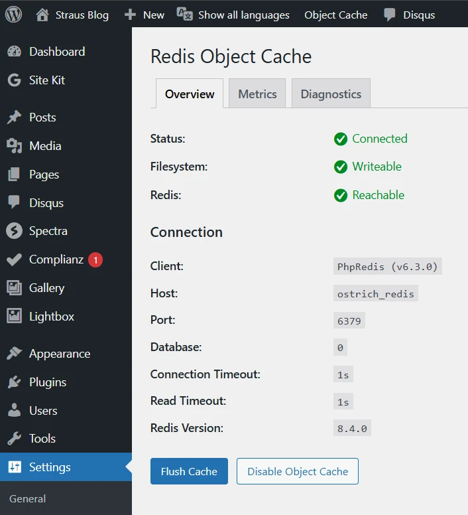Open Object Cache toolbar menu
This screenshot has width=468, height=515.
pyautogui.click(x=335, y=15)
